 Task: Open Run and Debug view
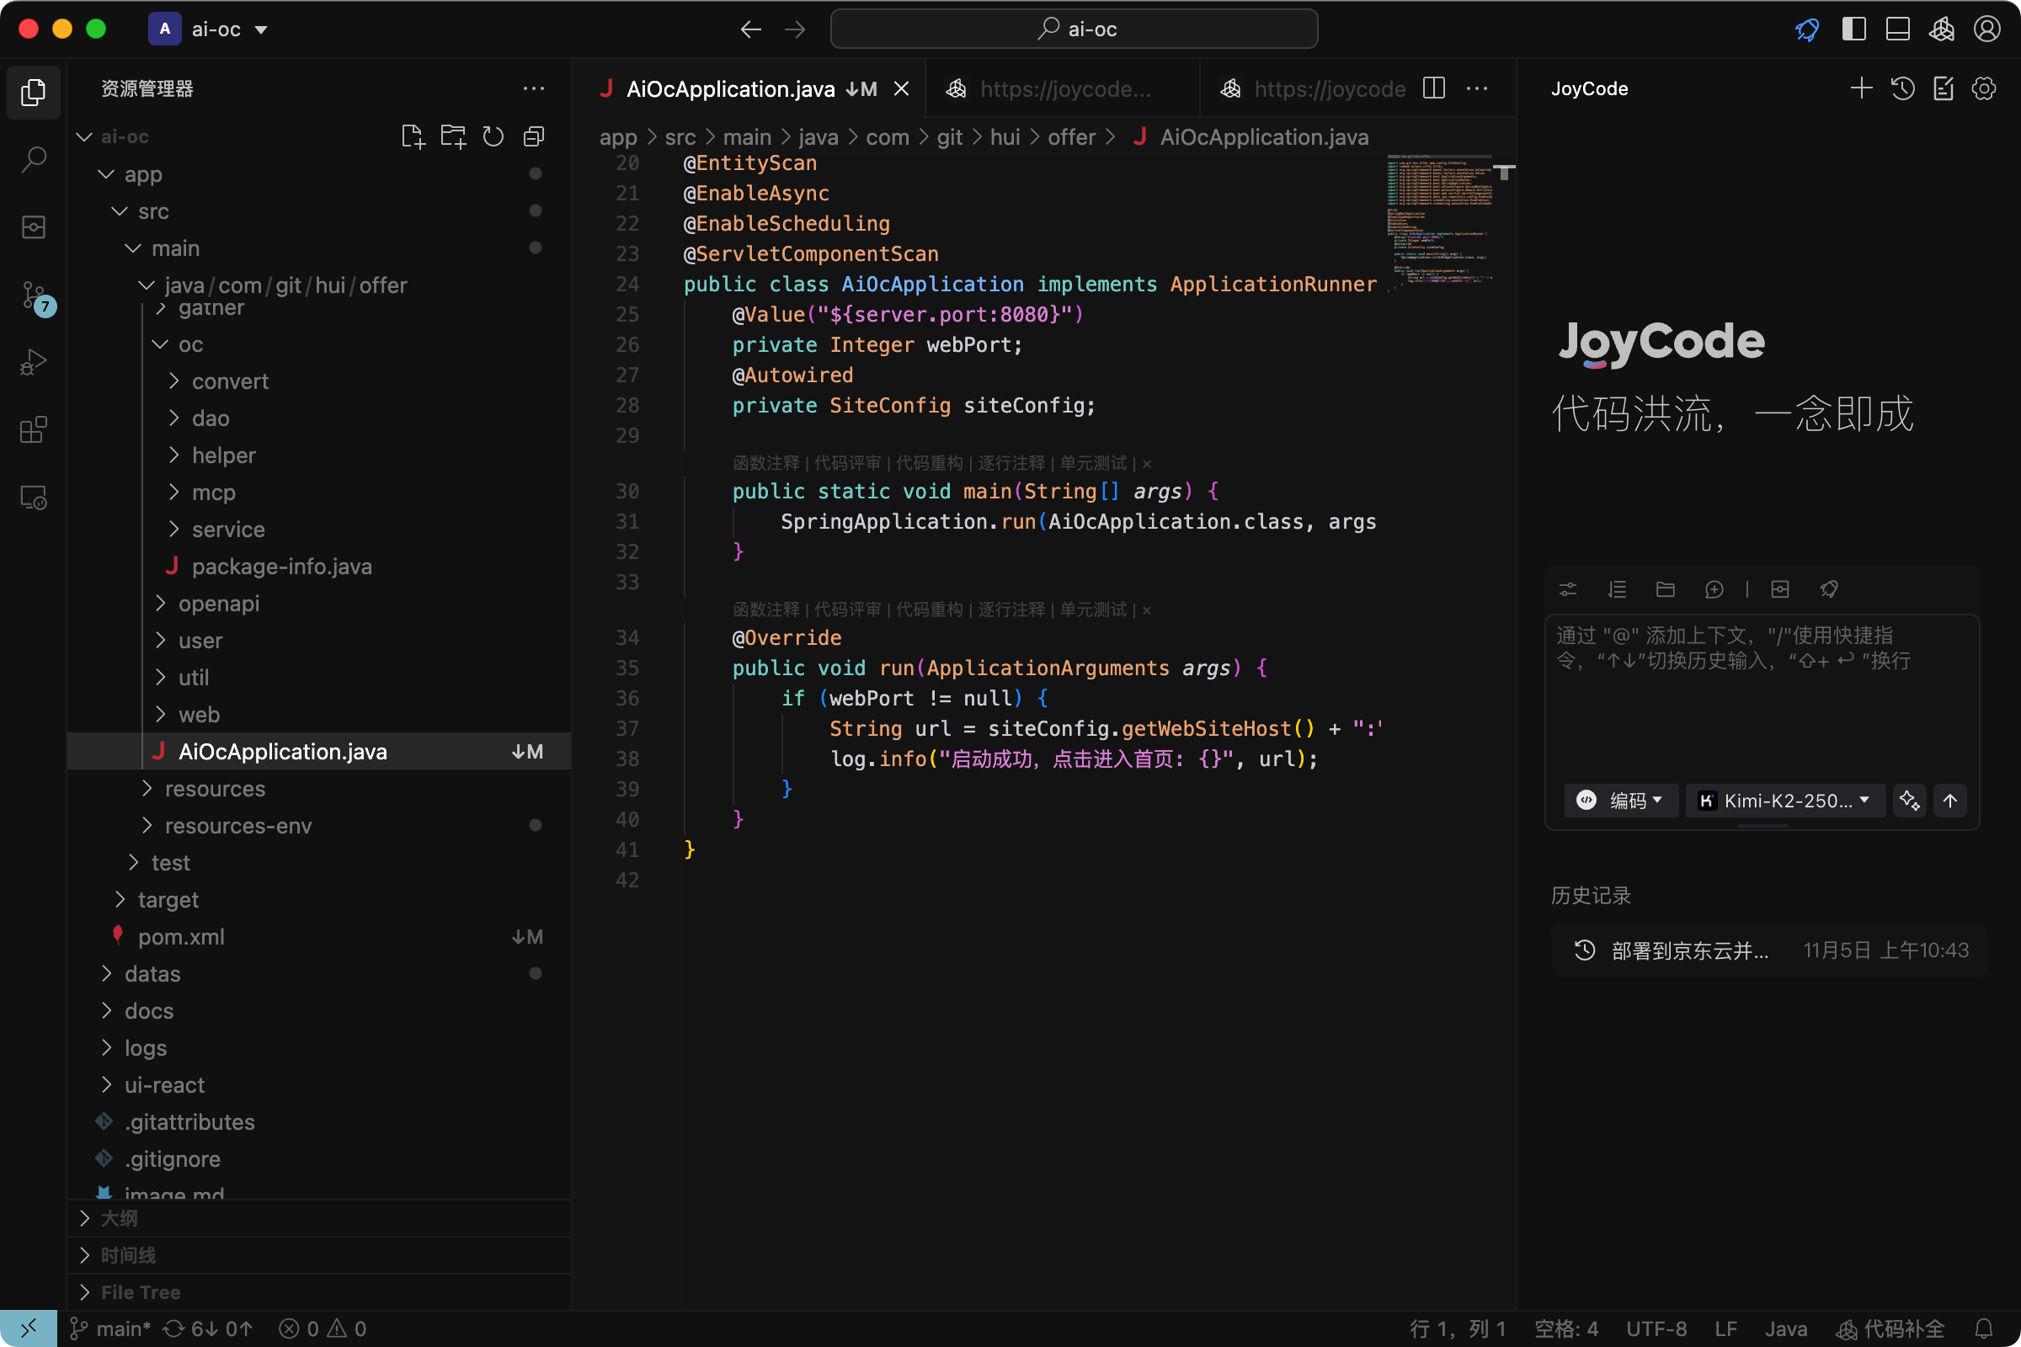coord(33,363)
